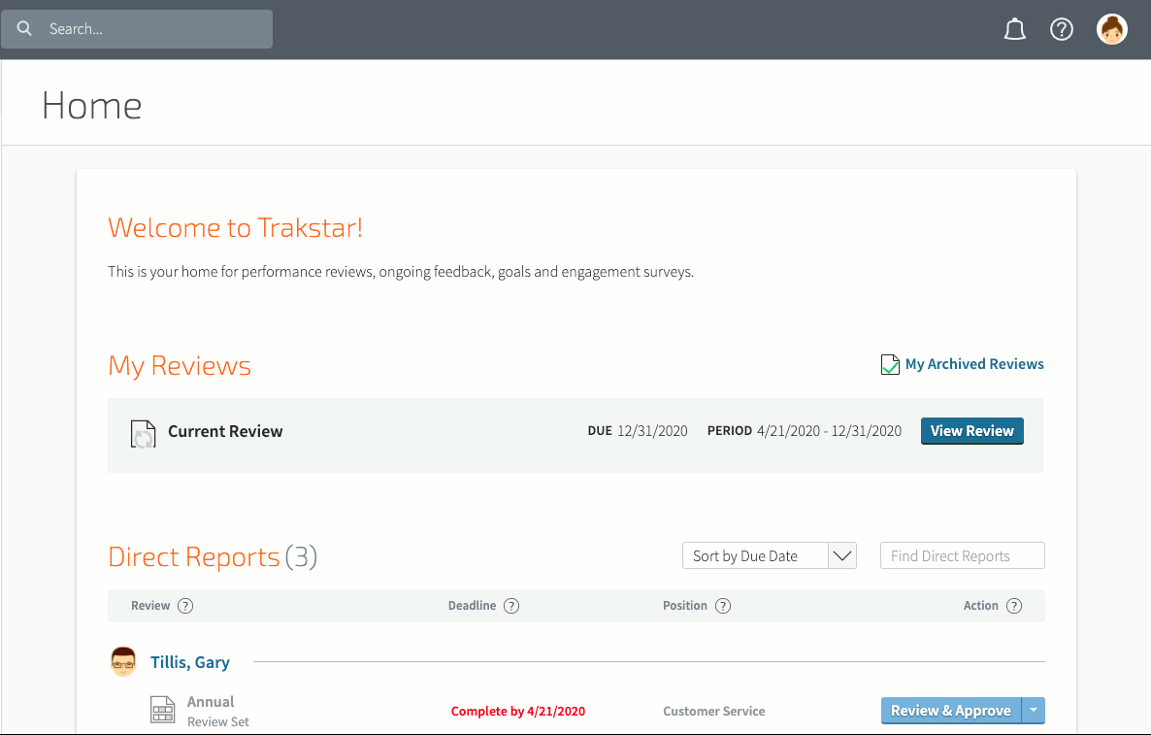Click the help icon beside Deadline column

(x=512, y=605)
